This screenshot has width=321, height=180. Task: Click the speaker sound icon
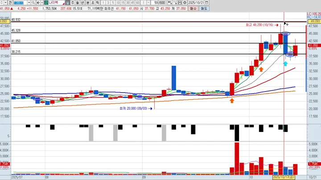click(38, 3)
